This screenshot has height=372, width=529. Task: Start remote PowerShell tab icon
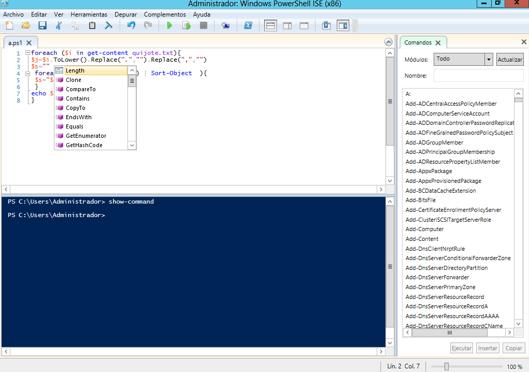(x=225, y=25)
